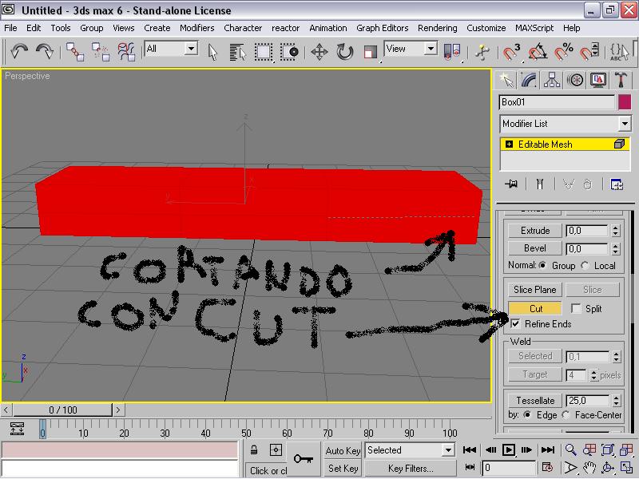This screenshot has width=639, height=479.
Task: Click the Box01 object color swatch
Action: point(625,102)
